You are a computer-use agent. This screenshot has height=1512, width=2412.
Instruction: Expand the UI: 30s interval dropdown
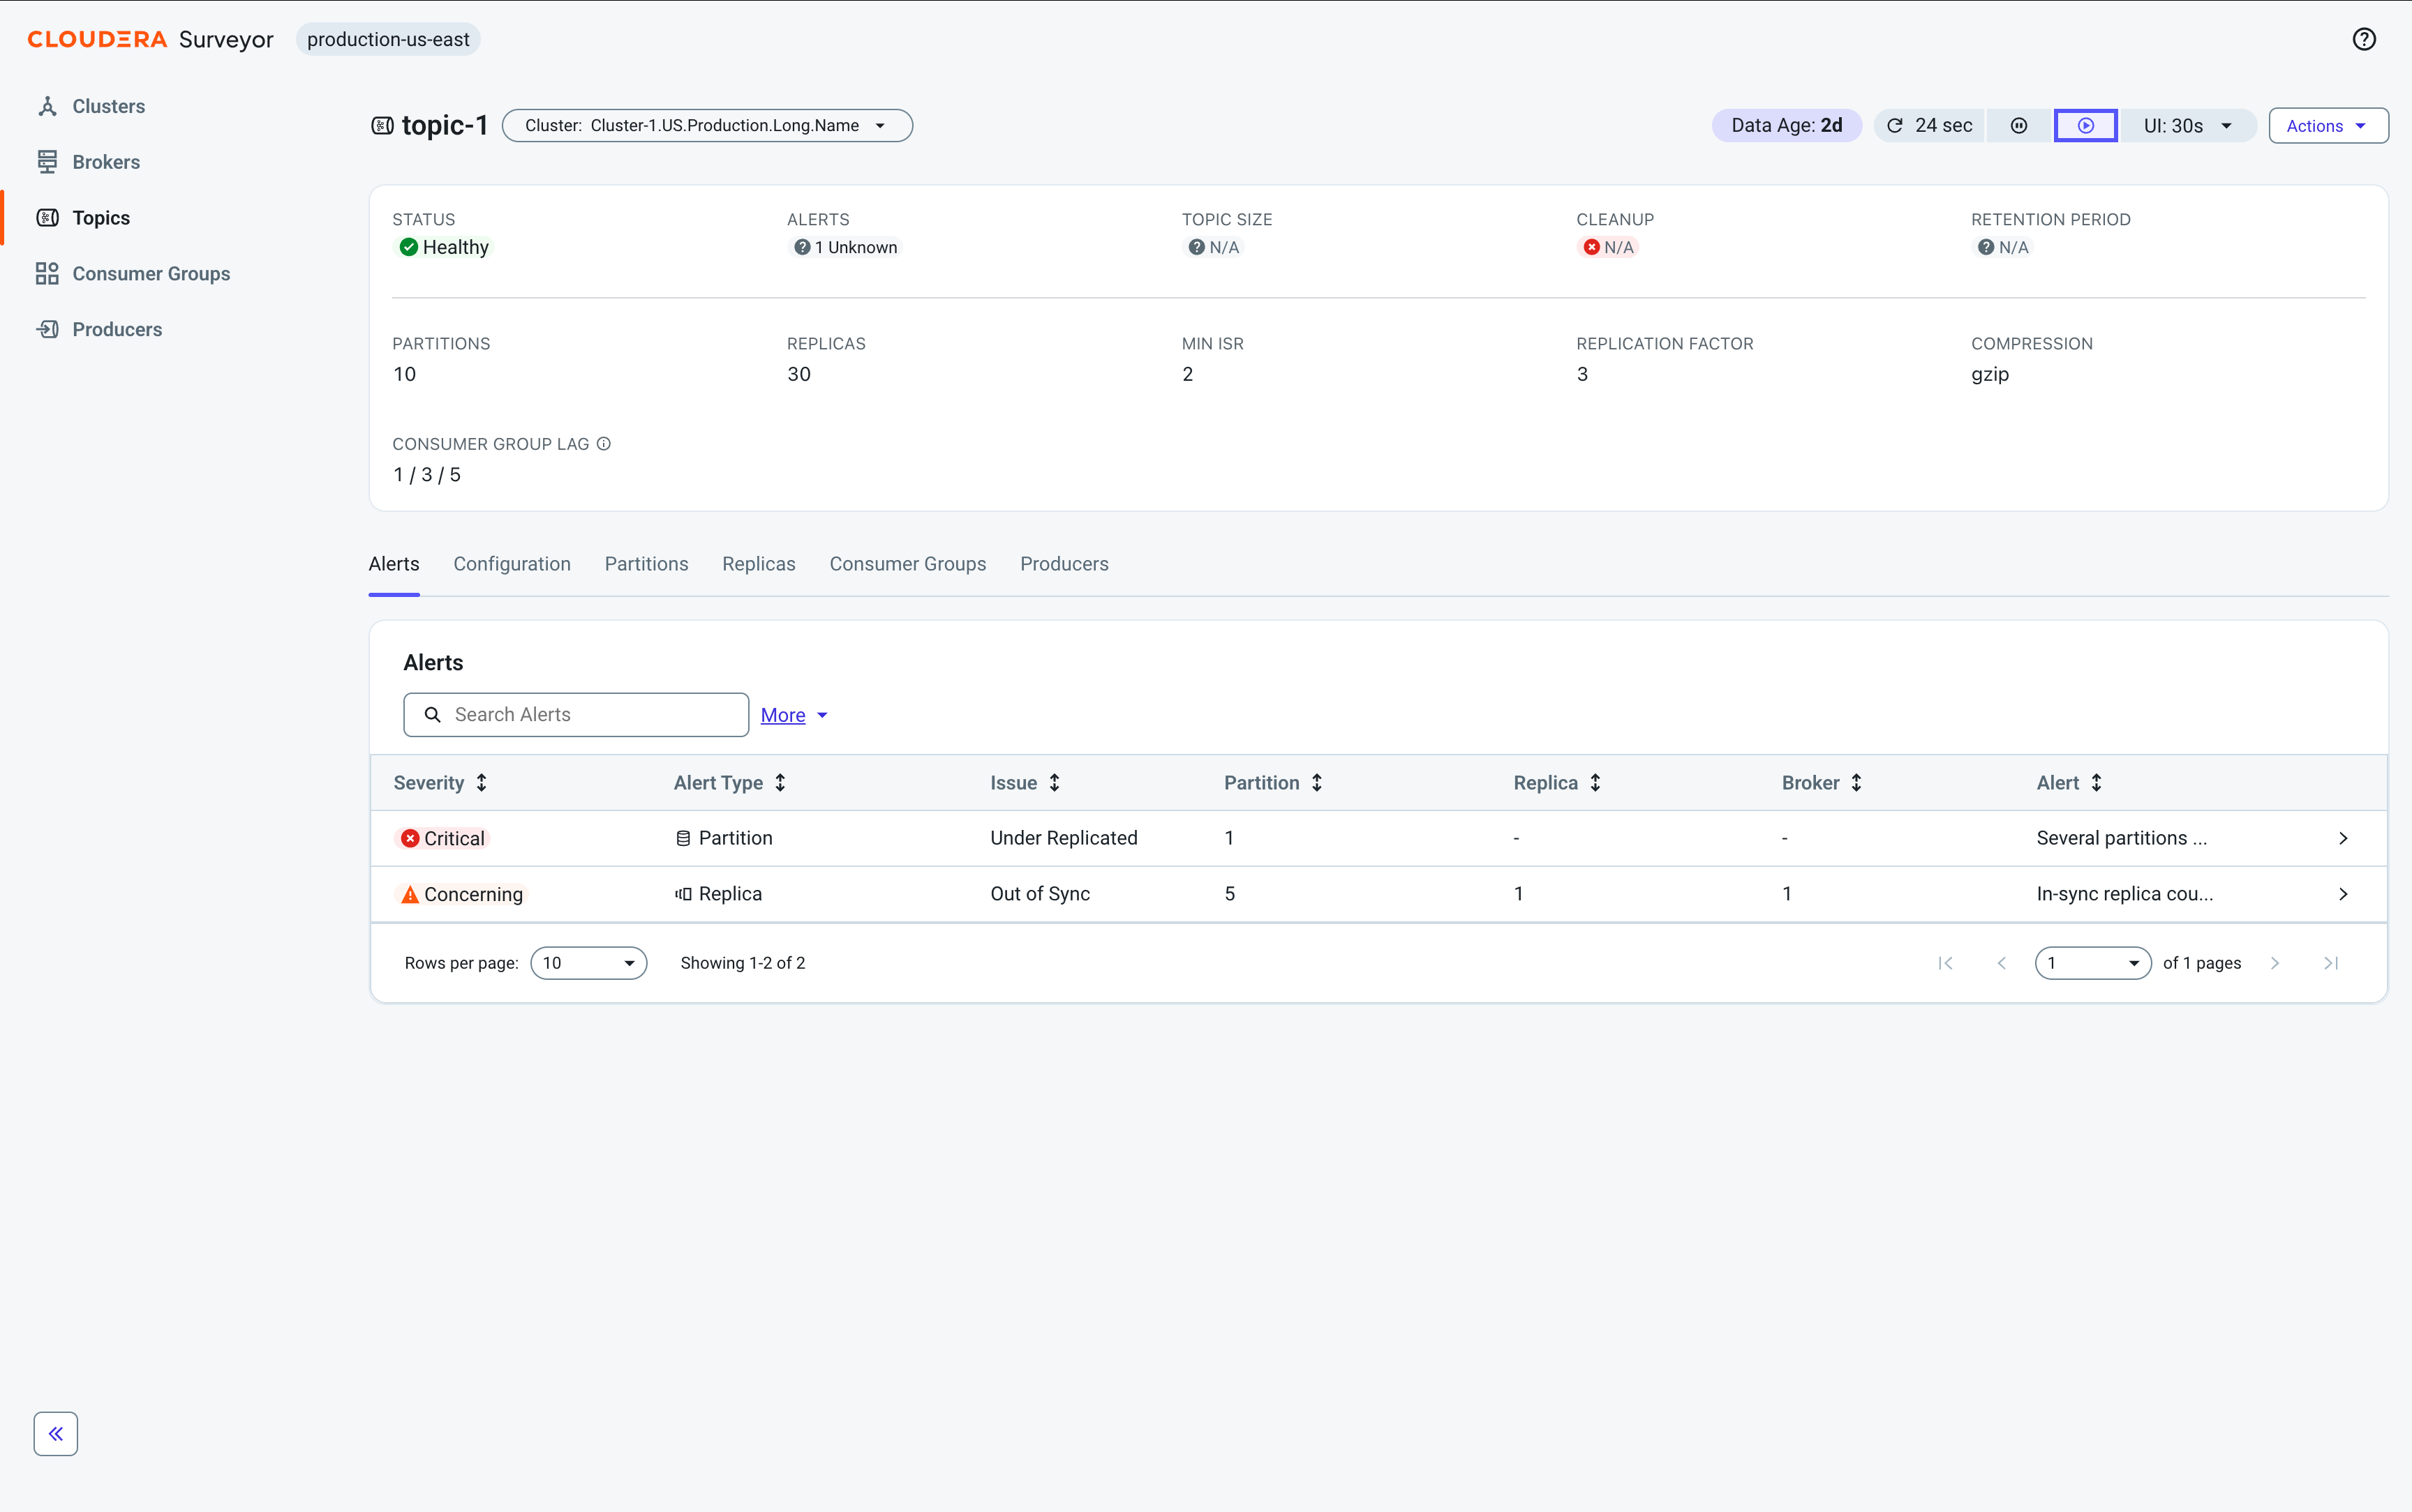tap(2188, 126)
